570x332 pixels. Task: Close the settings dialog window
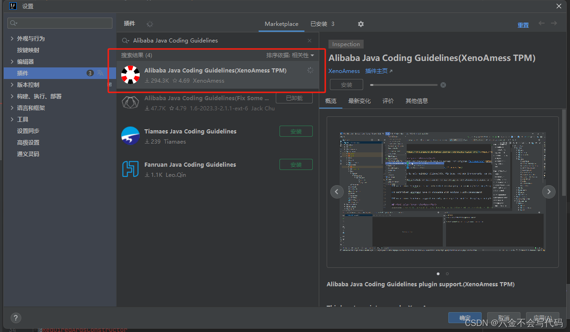coord(558,6)
